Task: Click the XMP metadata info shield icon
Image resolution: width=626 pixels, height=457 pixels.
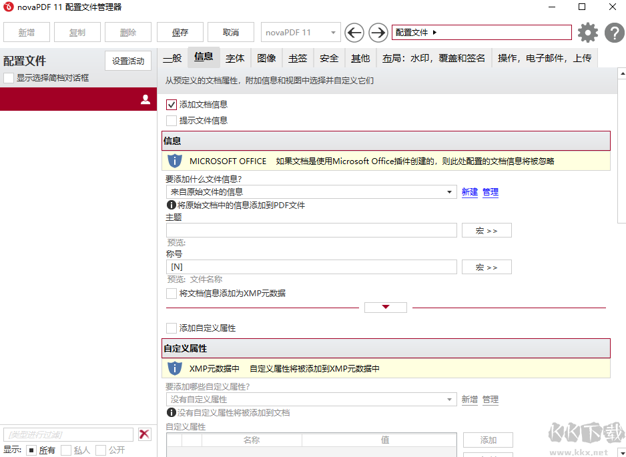Action: (174, 368)
